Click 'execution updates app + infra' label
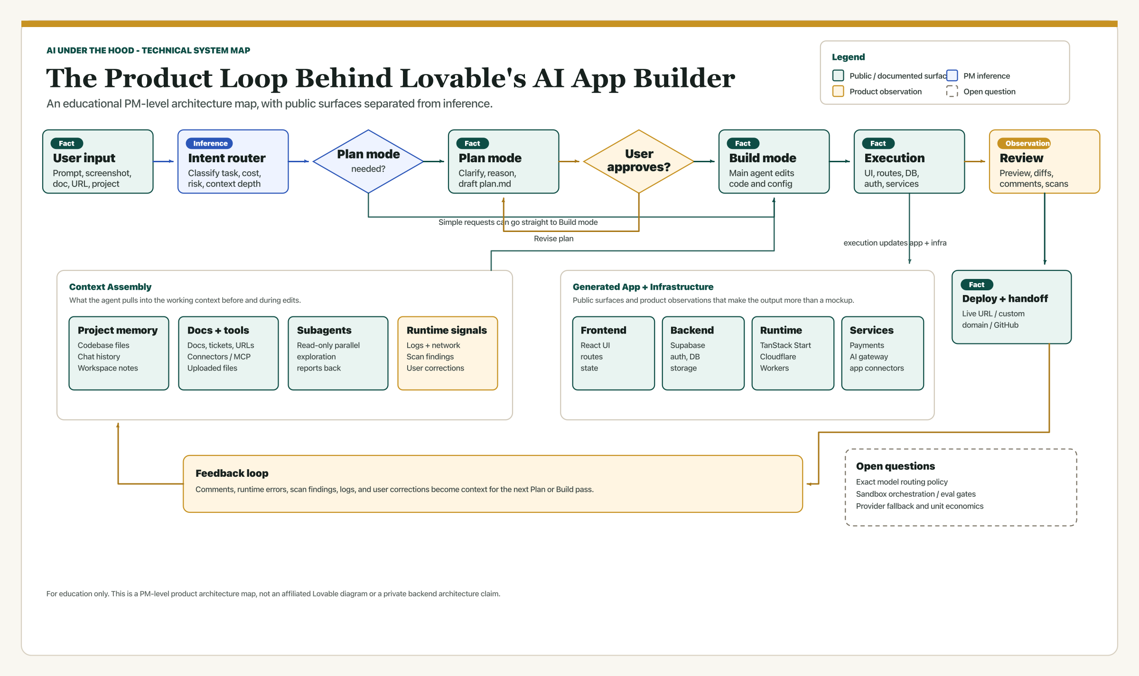The image size is (1139, 676). click(x=895, y=243)
